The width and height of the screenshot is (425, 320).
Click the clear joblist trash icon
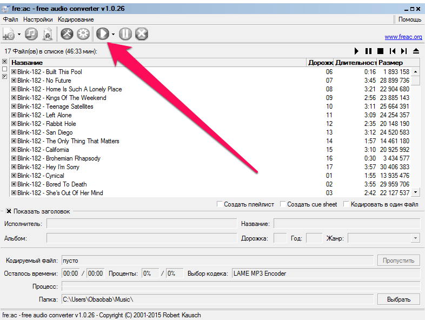[48, 34]
